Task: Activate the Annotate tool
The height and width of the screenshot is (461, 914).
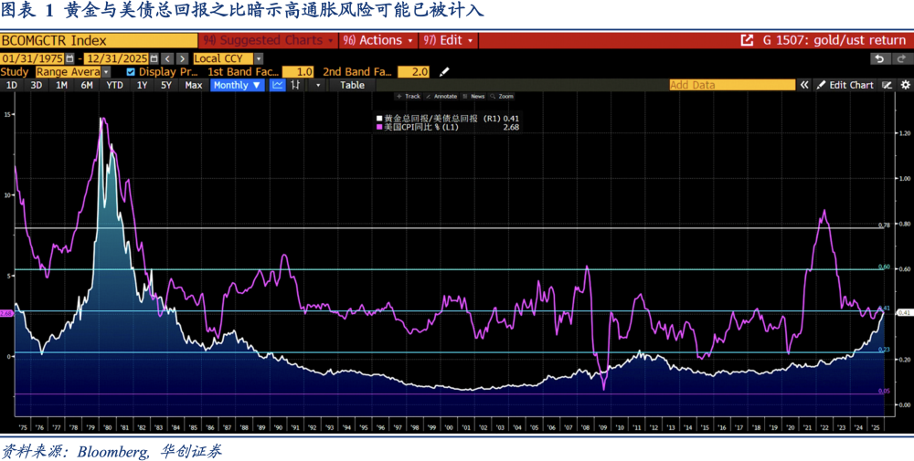Action: (441, 97)
